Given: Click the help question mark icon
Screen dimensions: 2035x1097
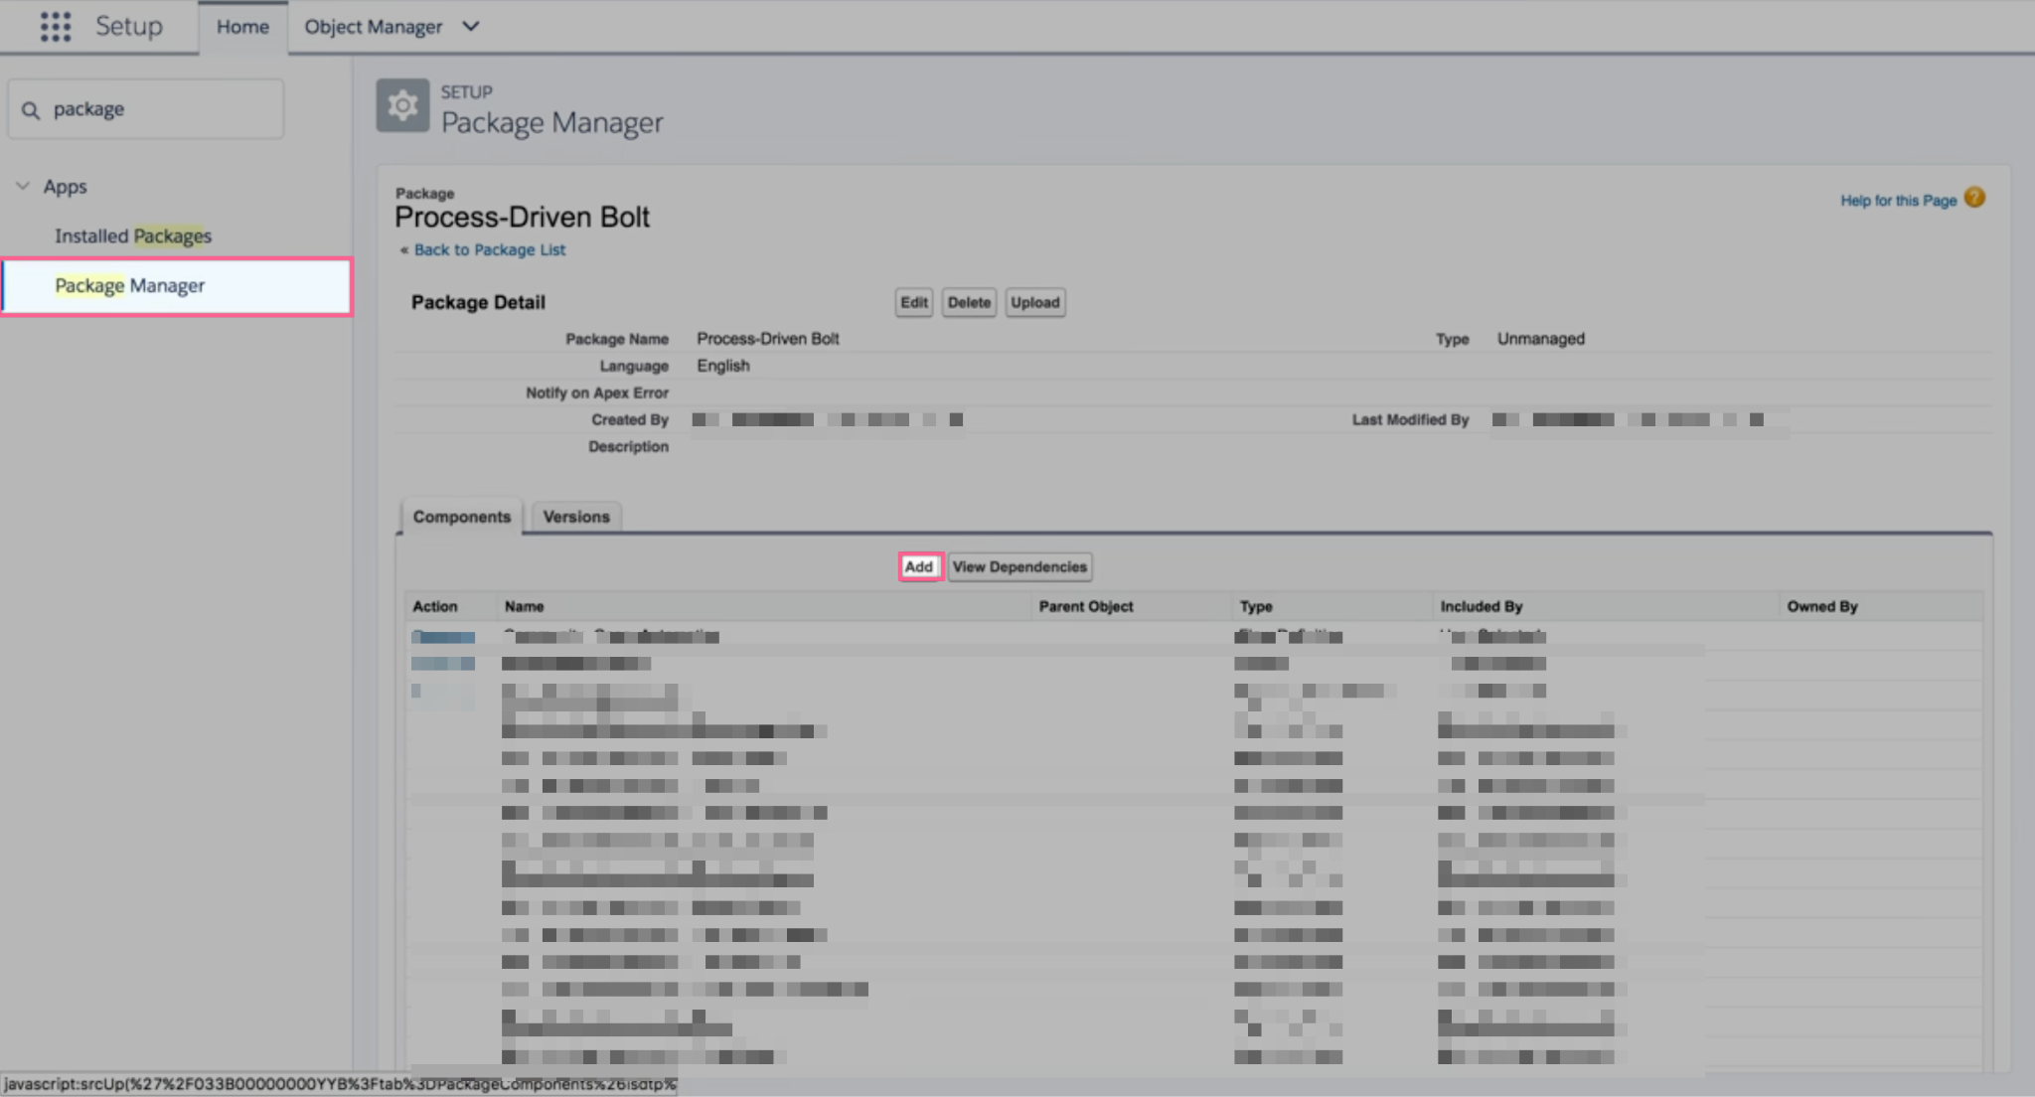Looking at the screenshot, I should pyautogui.click(x=1974, y=198).
